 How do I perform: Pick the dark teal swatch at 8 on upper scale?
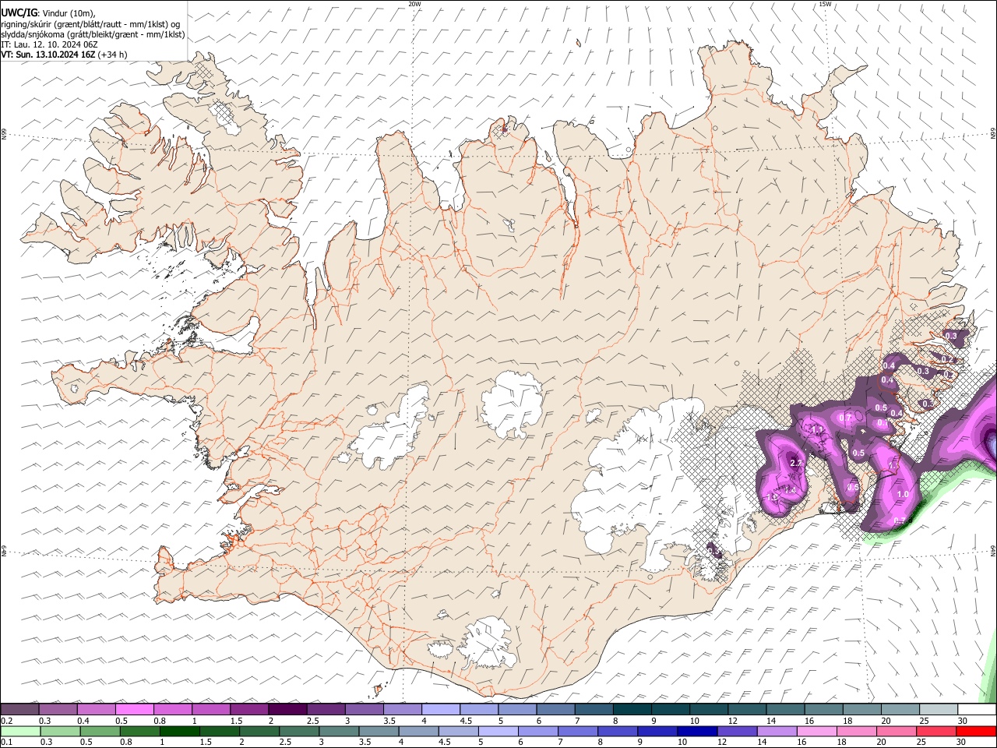[x=632, y=710]
